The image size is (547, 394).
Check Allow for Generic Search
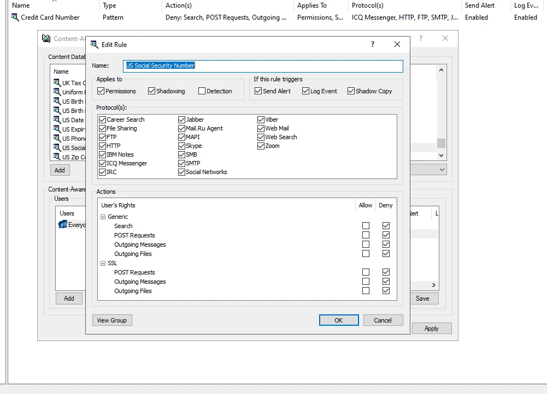[366, 226]
